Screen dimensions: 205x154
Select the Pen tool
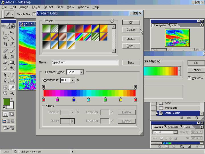tap(5, 80)
